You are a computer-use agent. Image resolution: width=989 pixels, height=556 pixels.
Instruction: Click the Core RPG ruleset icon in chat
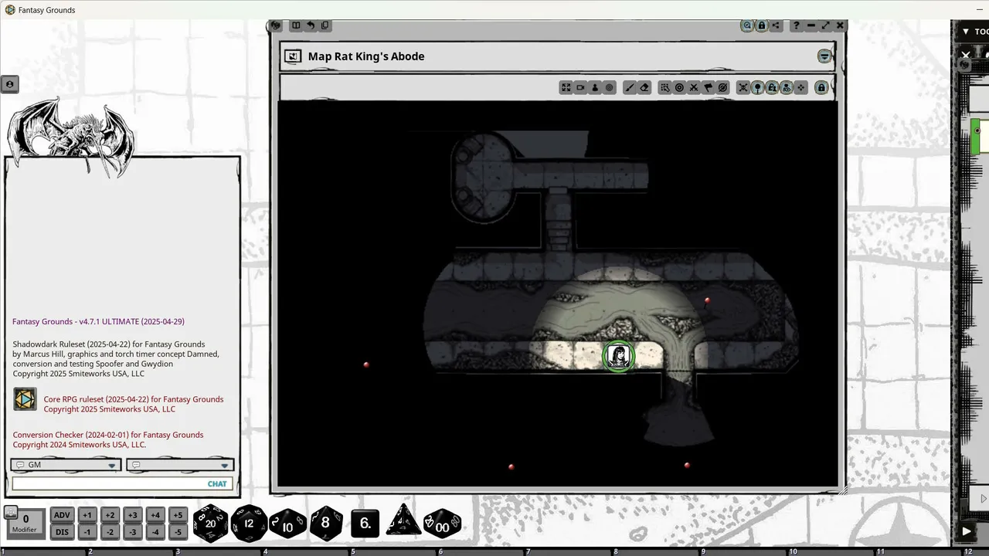(x=25, y=399)
